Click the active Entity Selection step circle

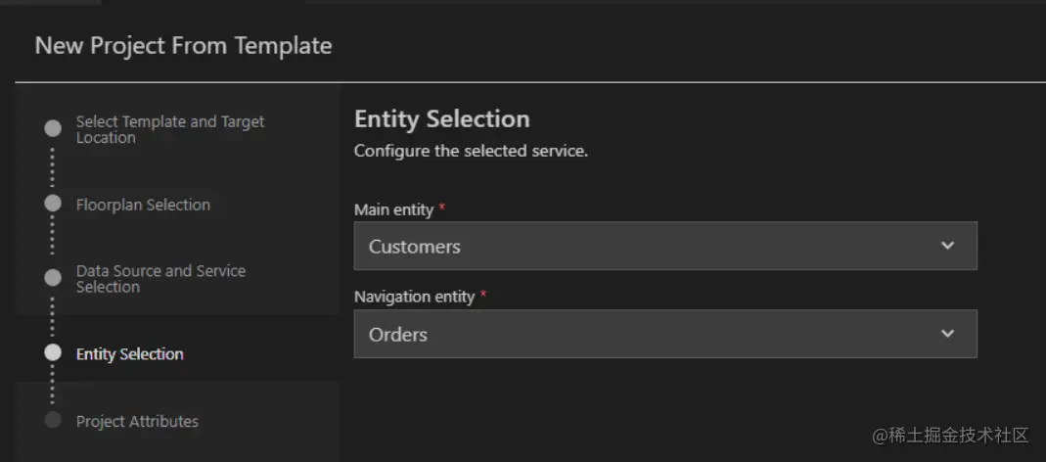pos(53,353)
